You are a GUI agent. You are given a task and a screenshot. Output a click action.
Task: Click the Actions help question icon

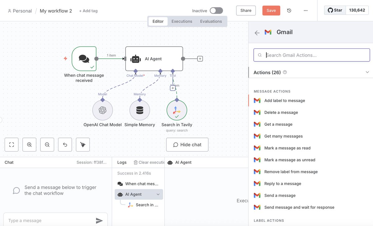pos(285,72)
